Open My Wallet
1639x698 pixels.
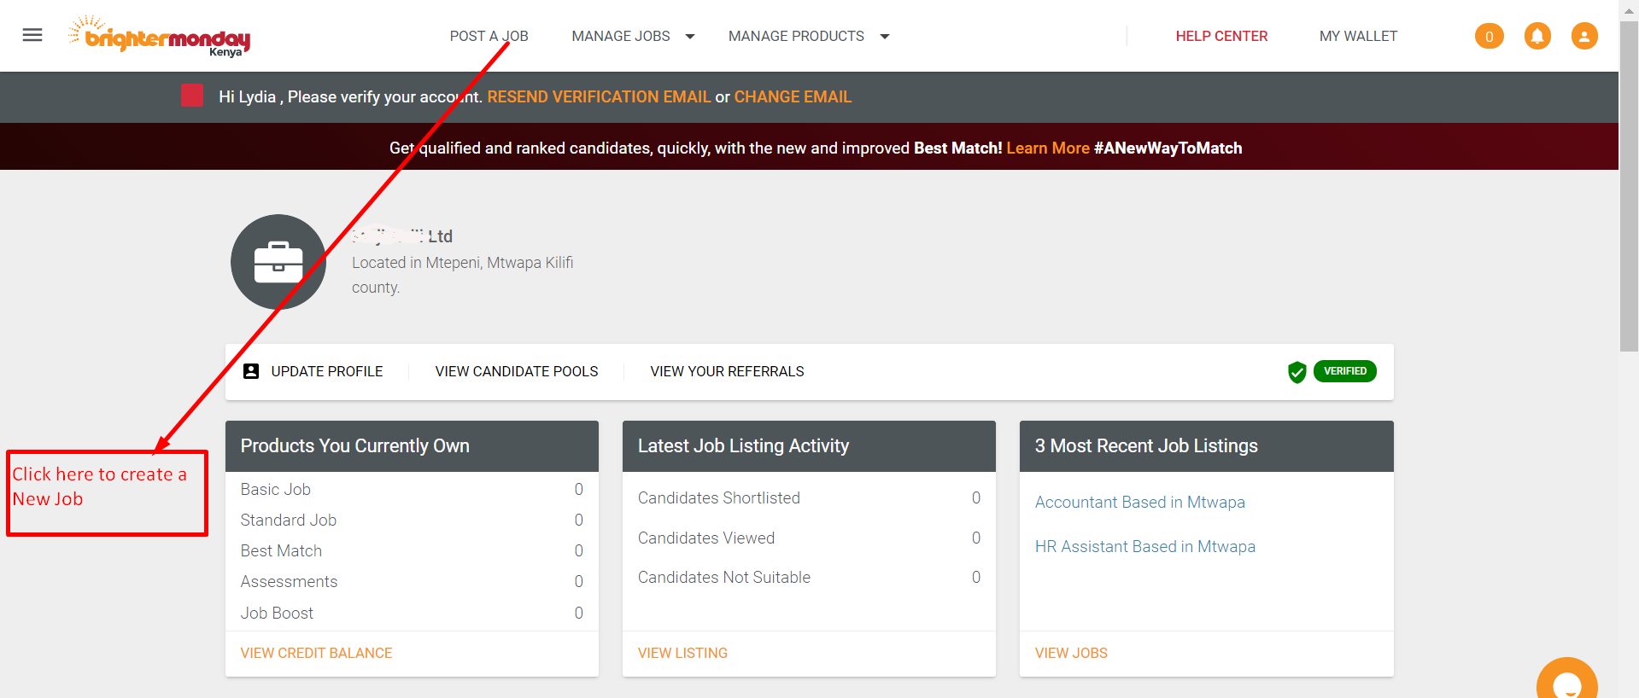[x=1358, y=36]
